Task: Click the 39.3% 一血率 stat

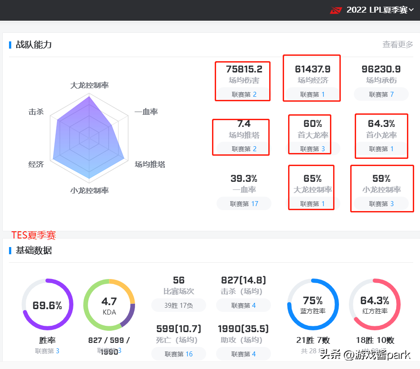Action: pyautogui.click(x=244, y=184)
